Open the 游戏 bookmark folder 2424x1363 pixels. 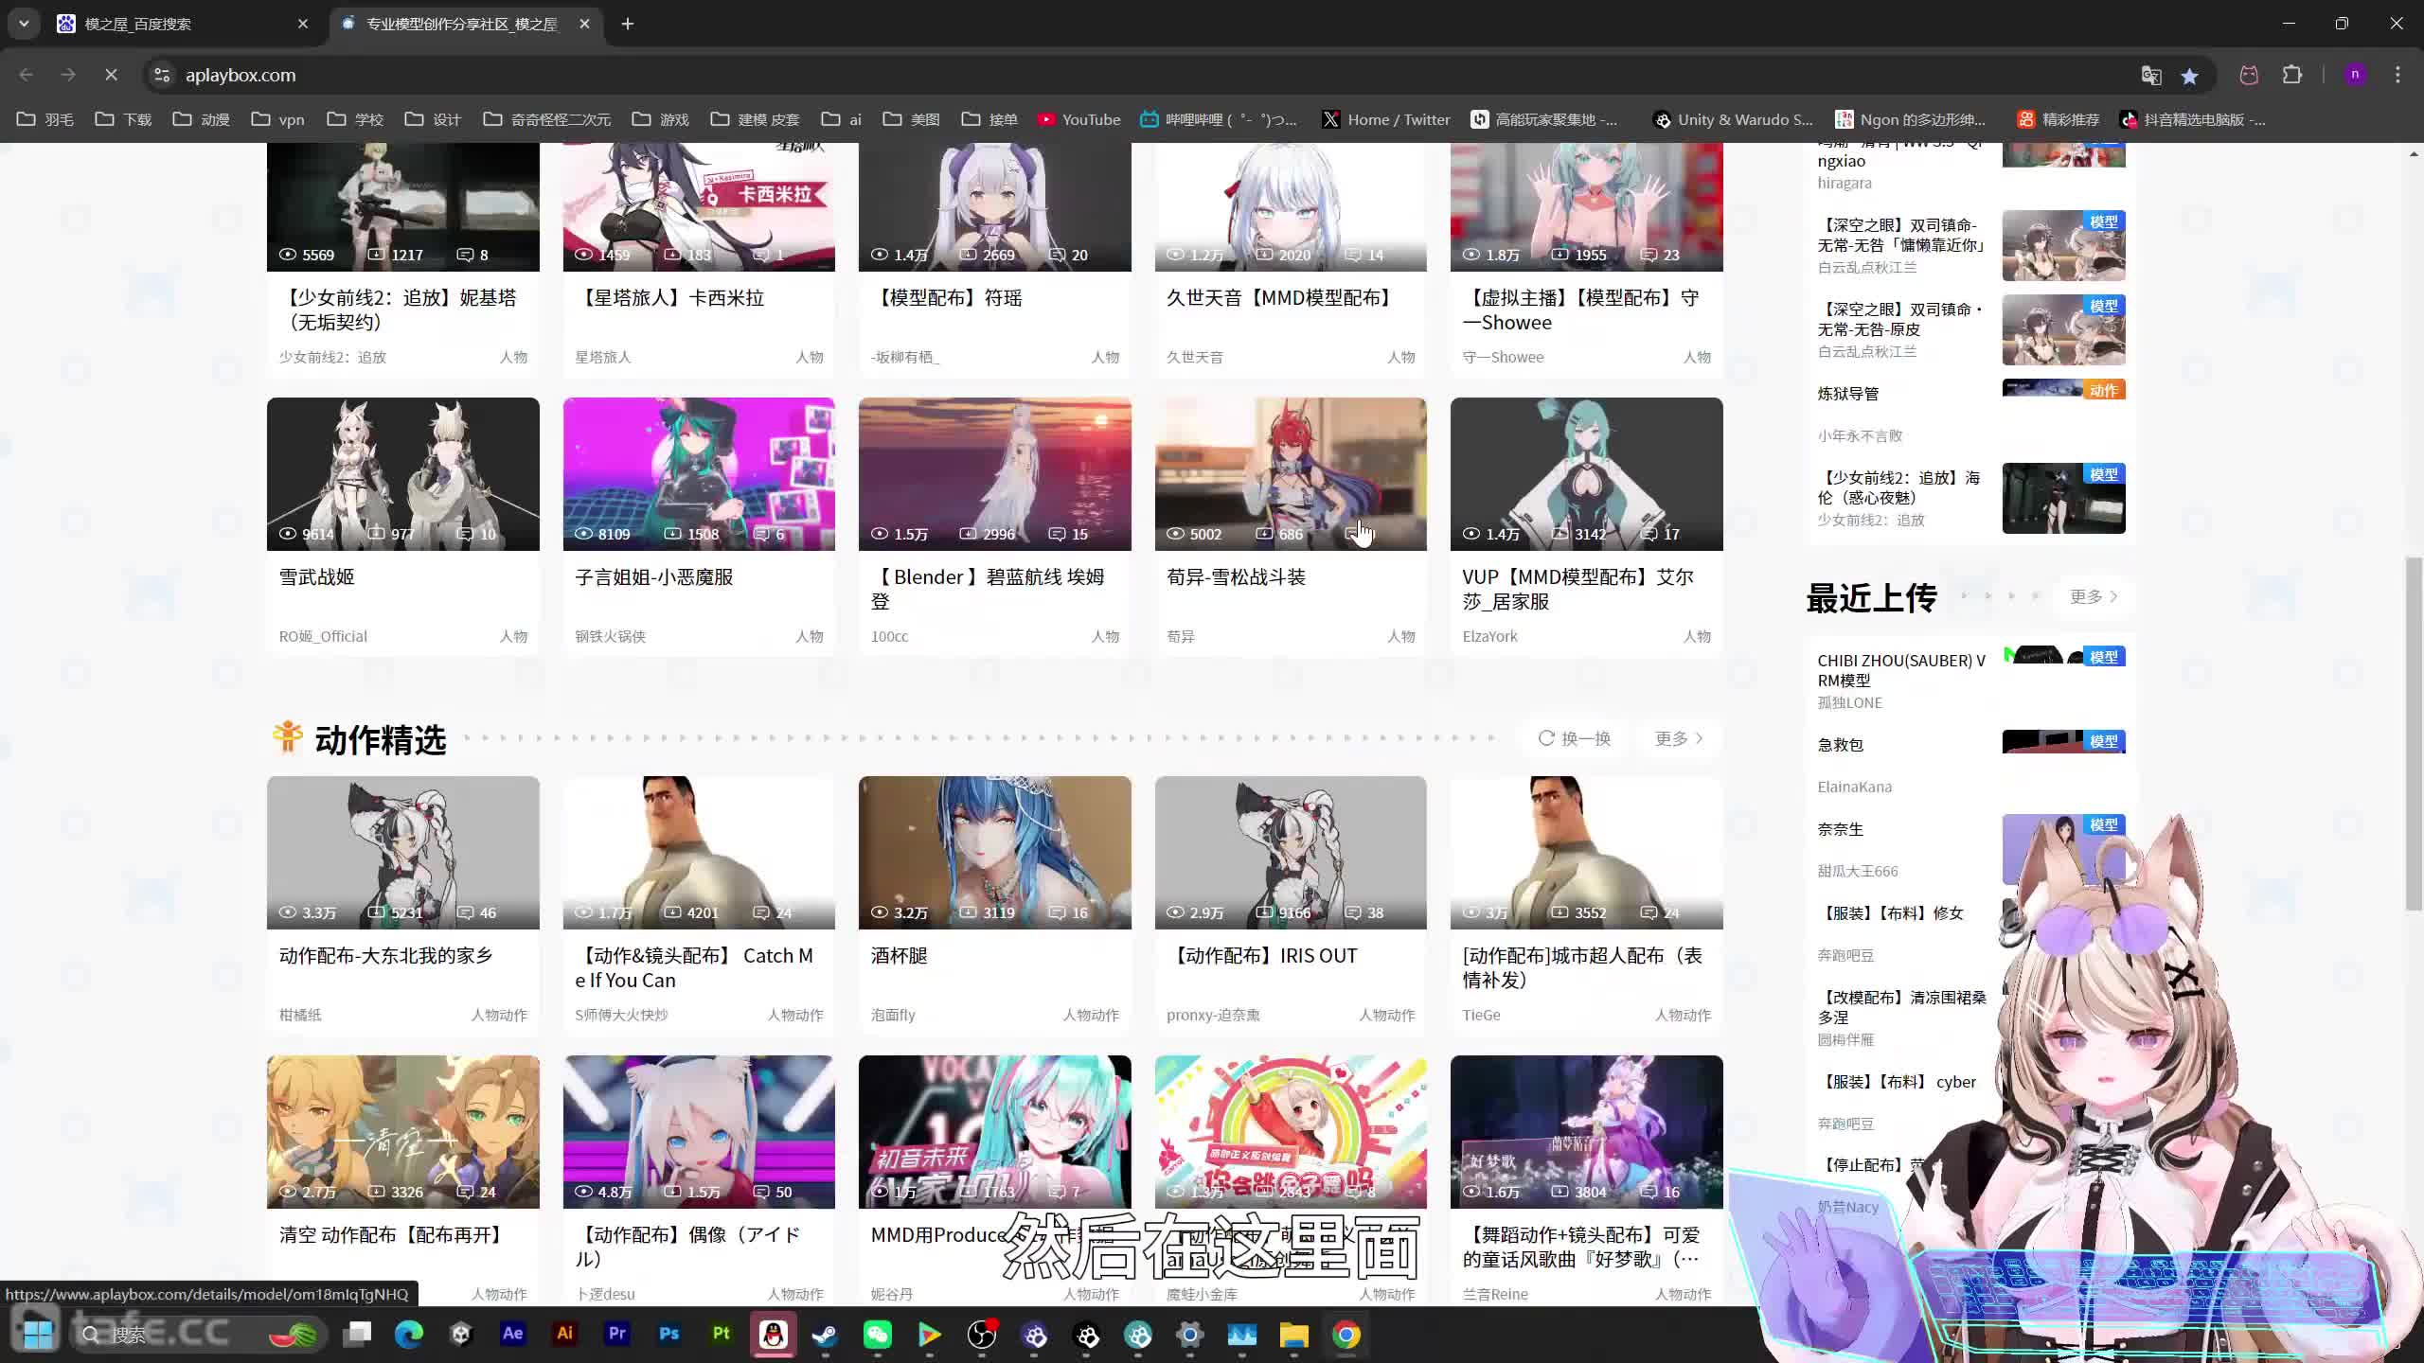(661, 119)
